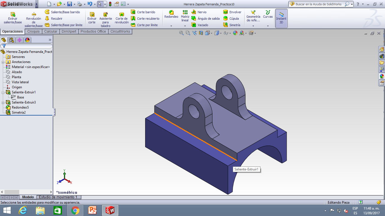Collapse the Saliente-Extruir1 feature

(2, 92)
